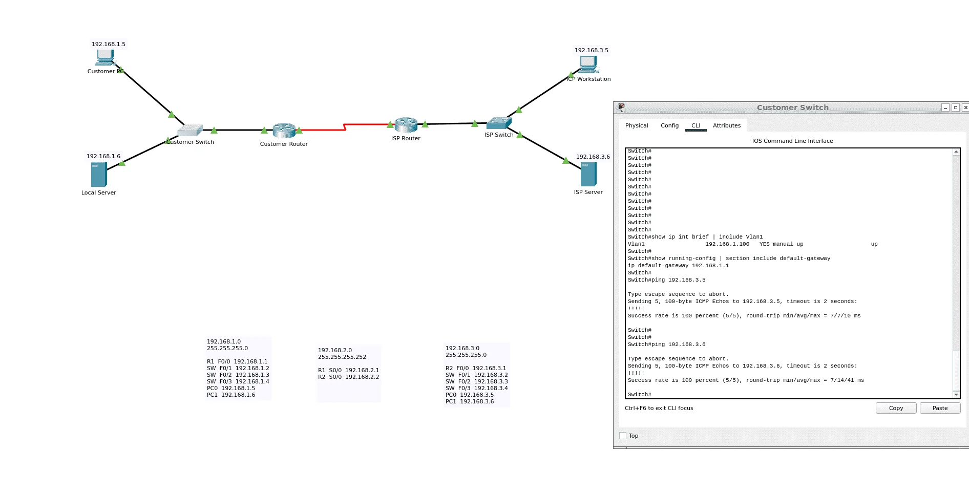The height and width of the screenshot is (494, 969).
Task: Select the 192.168.2.0 network note
Action: [349, 374]
